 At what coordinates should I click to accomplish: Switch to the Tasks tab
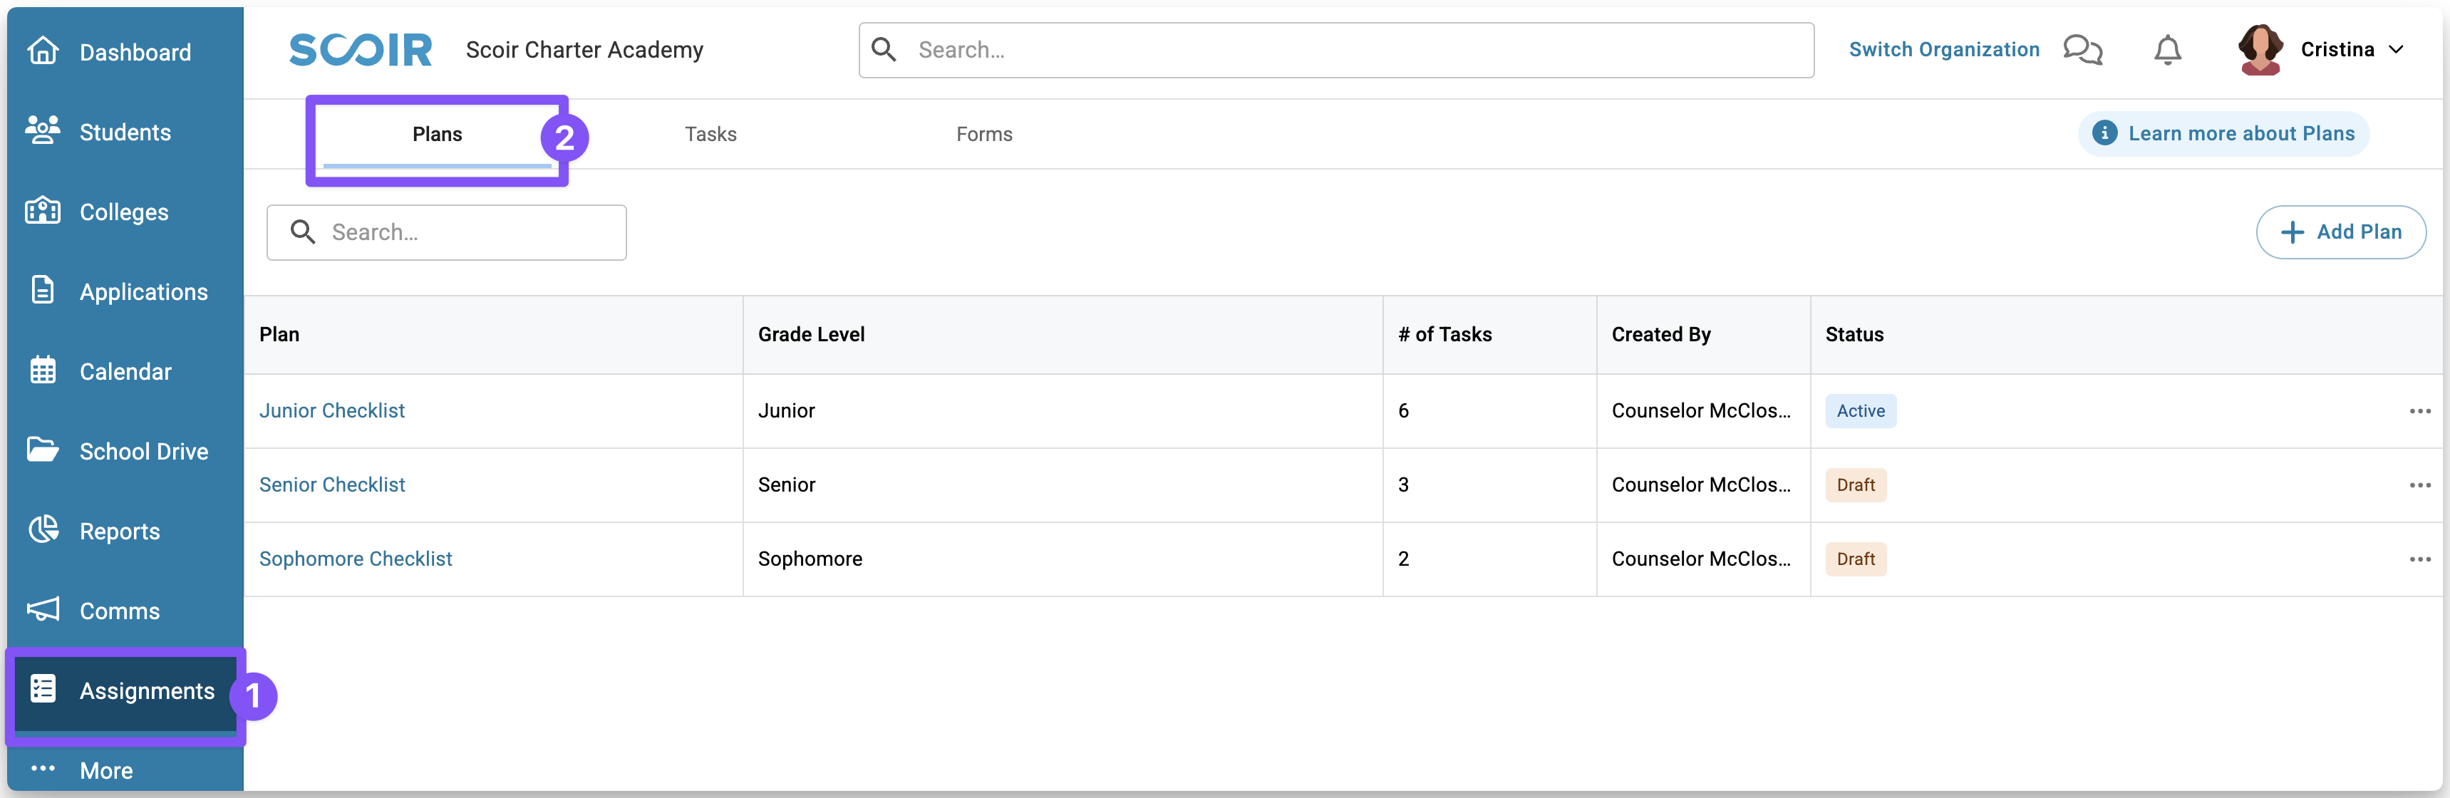710,134
